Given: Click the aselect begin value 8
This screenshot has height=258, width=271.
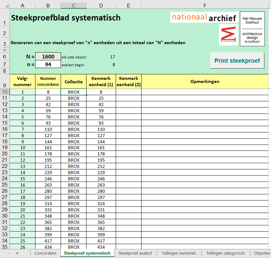Looking at the screenshot, I should (x=114, y=65).
